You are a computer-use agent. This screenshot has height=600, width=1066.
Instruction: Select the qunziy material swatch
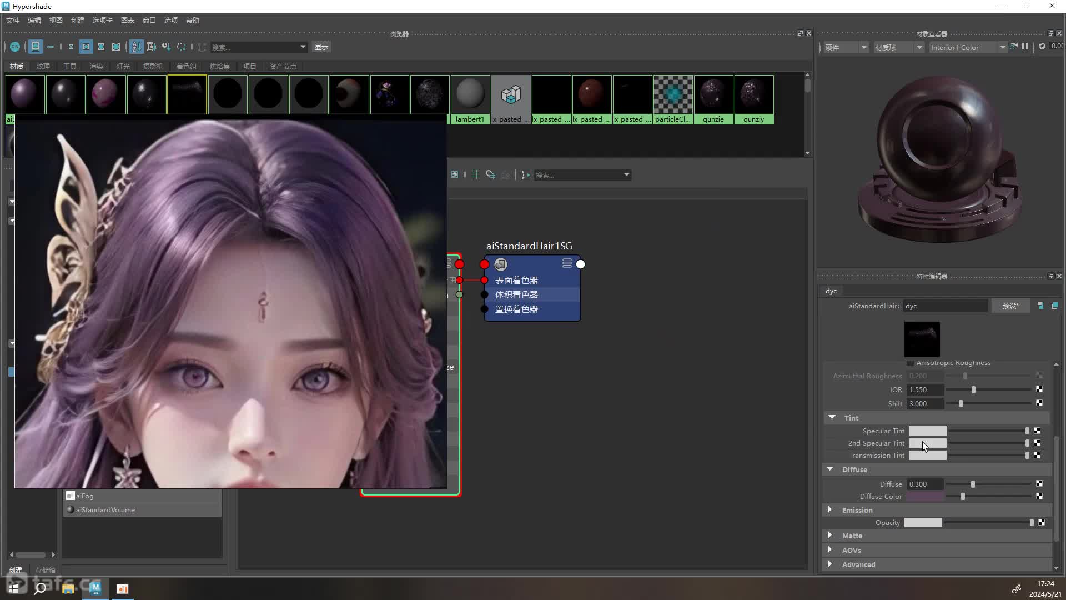(754, 99)
